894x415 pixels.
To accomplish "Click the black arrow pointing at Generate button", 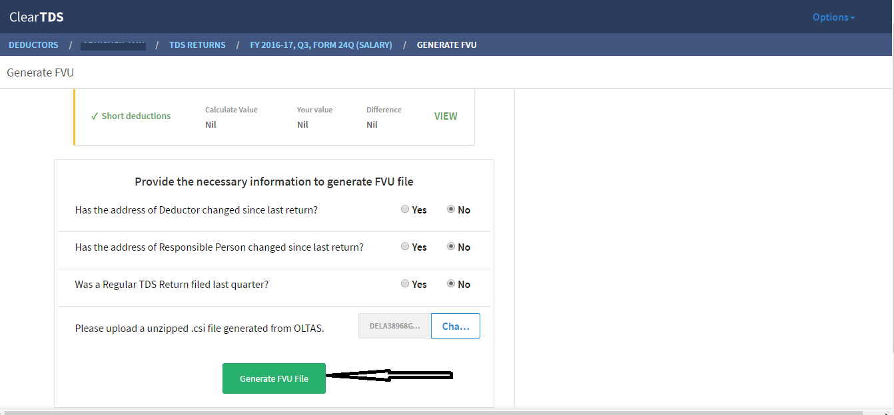I will point(390,376).
